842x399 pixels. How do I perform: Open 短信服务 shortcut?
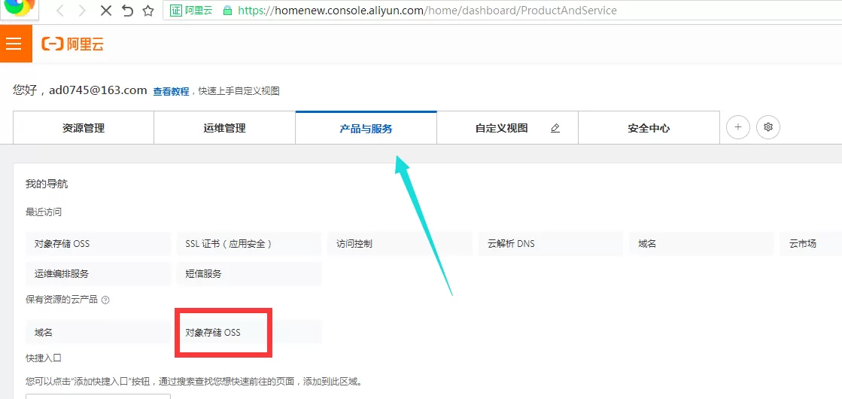pos(249,273)
